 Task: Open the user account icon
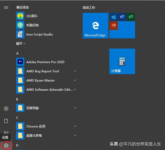tap(6, 109)
